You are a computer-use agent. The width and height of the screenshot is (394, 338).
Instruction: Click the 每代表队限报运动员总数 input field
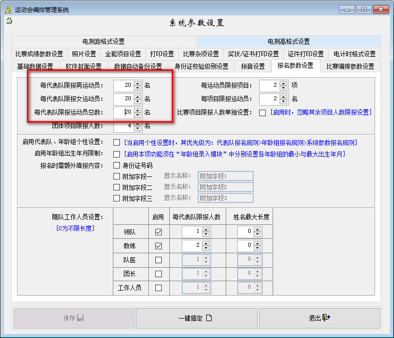[123, 113]
